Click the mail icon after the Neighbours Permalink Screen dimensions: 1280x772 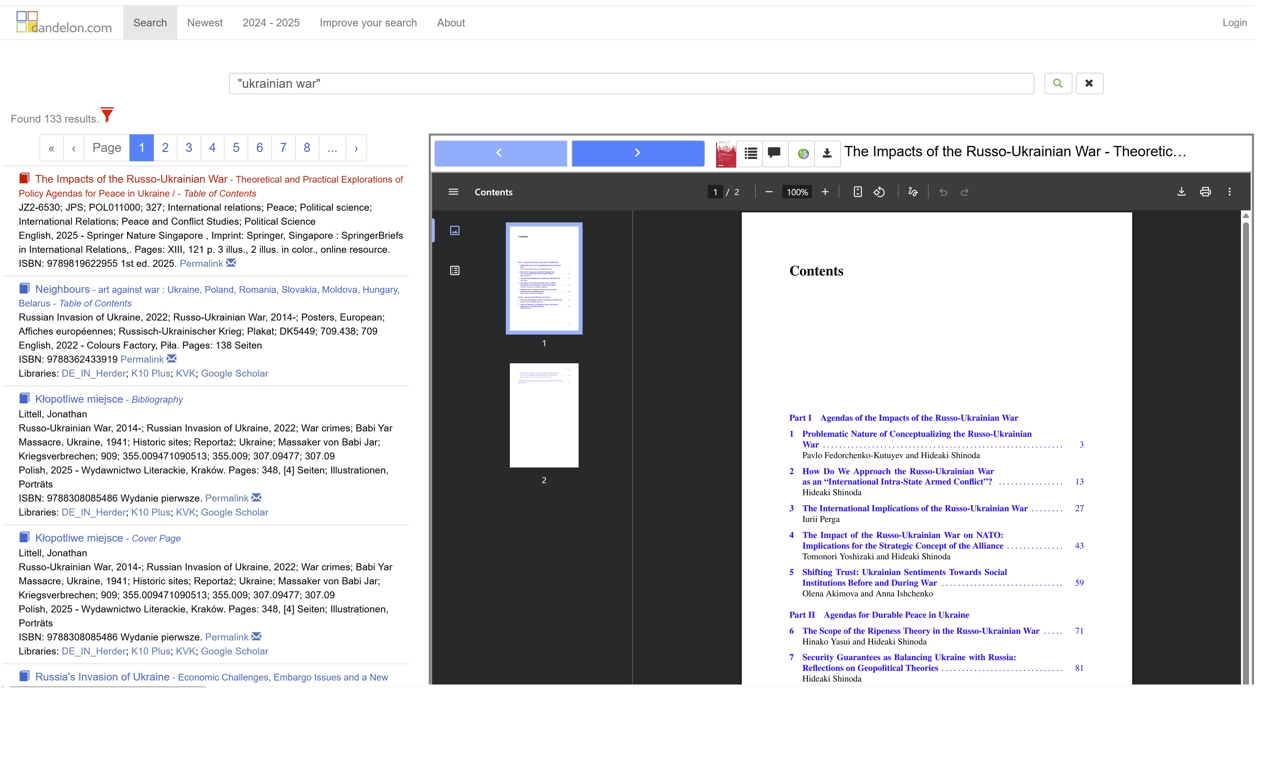click(x=172, y=359)
